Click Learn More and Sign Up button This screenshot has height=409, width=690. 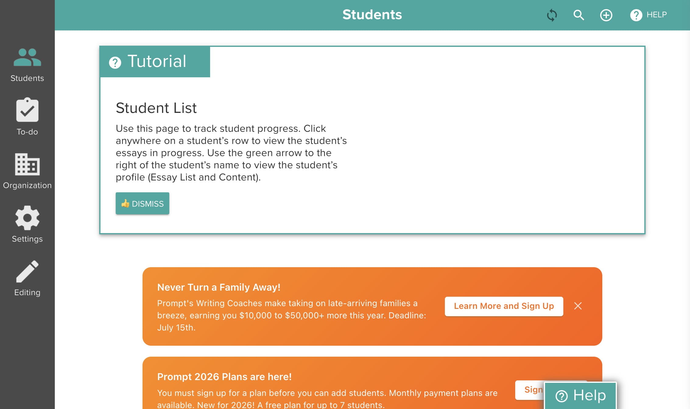504,306
